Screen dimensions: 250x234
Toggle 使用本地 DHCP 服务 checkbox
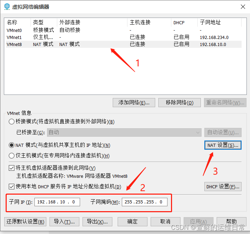[12, 186]
